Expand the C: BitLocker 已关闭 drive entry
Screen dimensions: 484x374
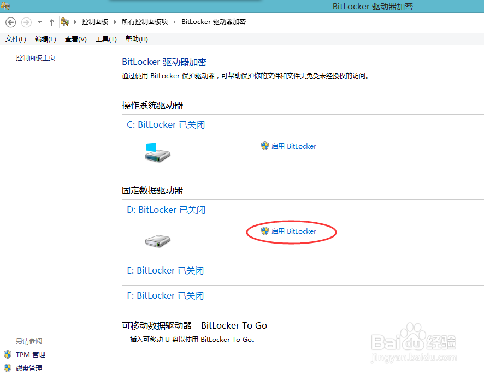(x=166, y=124)
